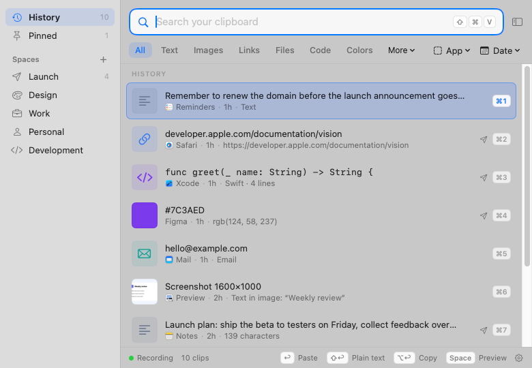This screenshot has width=532, height=368.
Task: Open the Personal space
Action: (x=60, y=132)
